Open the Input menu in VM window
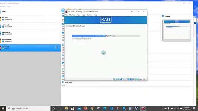 [83, 15]
